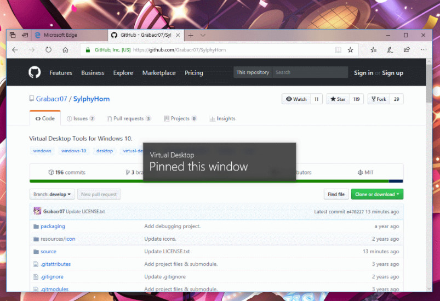Image resolution: width=440 pixels, height=301 pixels.
Task: Open the Issues tab
Action: (x=81, y=118)
